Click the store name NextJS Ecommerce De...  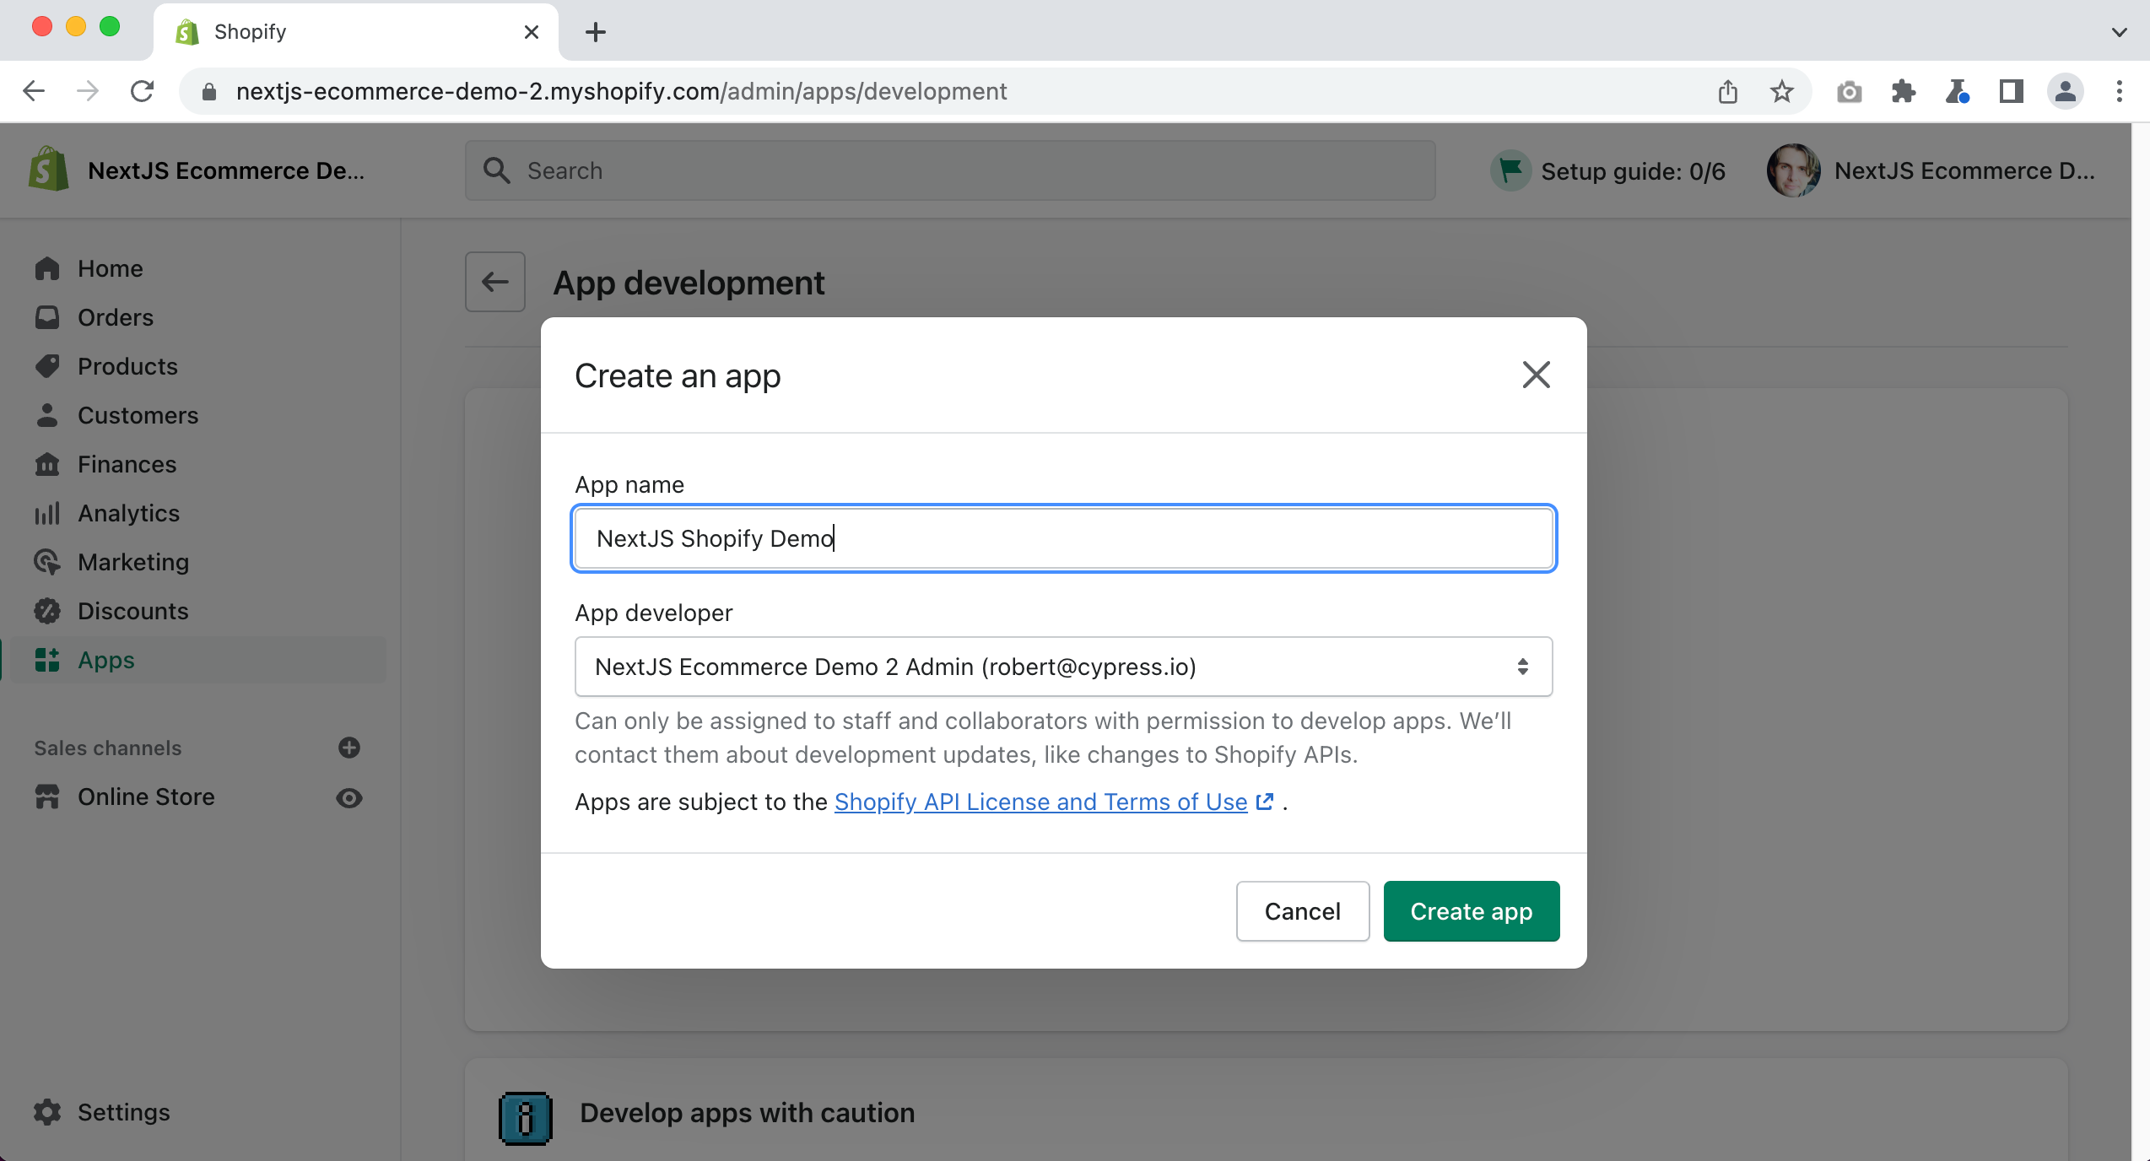pos(226,170)
